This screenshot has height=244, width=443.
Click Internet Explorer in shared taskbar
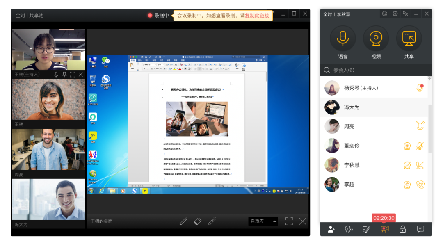pos(102,191)
